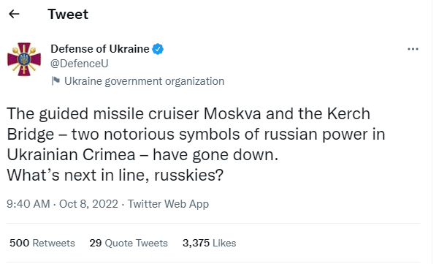Click the government organization flag icon
The image size is (447, 264).
(x=56, y=81)
